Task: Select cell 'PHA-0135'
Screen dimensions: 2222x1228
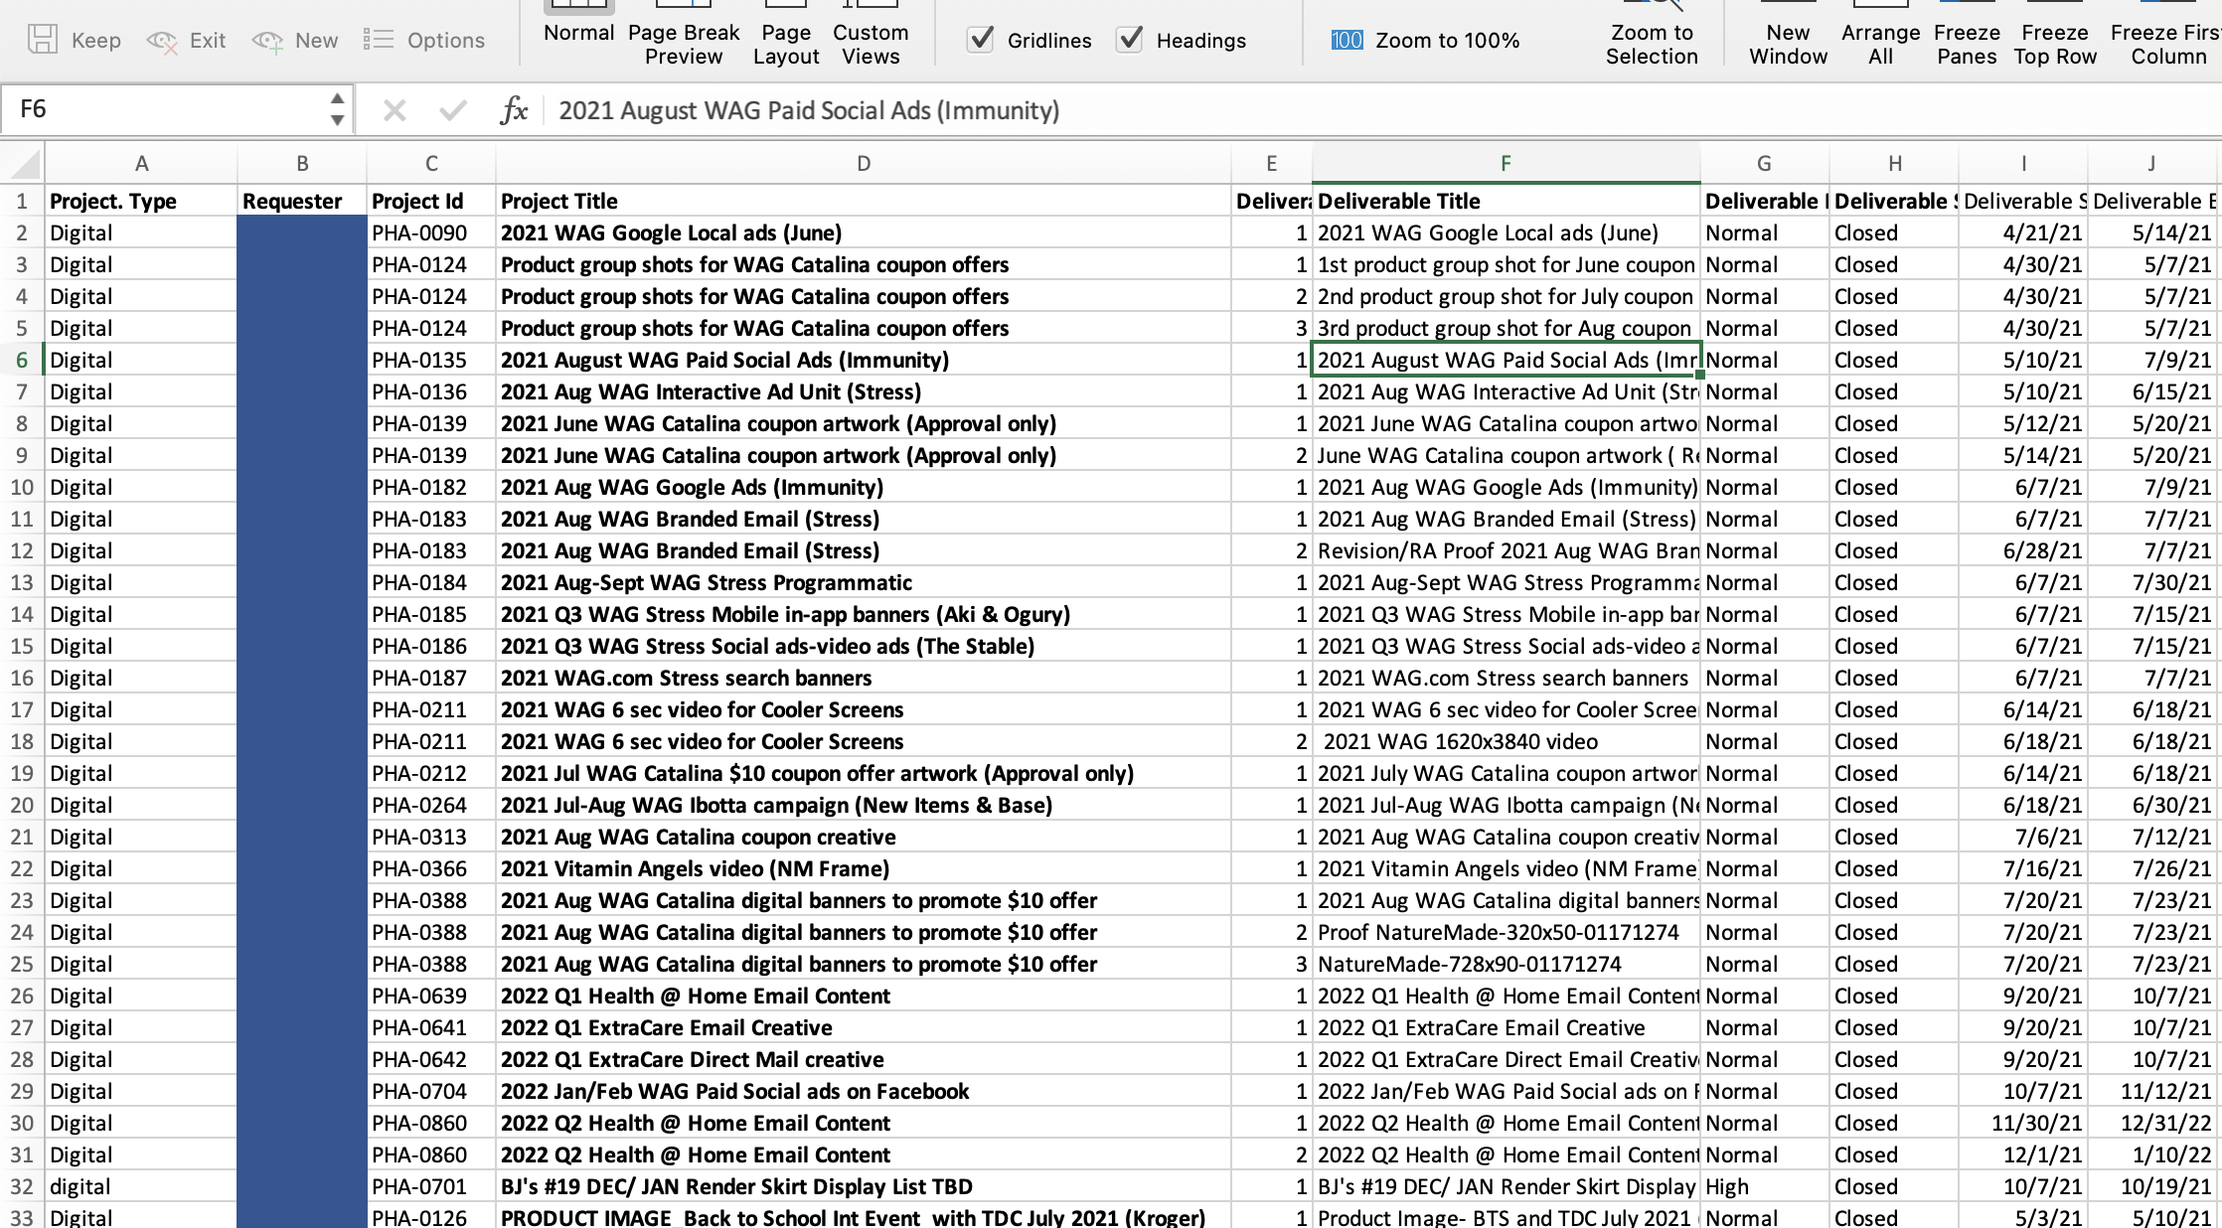Action: click(x=431, y=360)
